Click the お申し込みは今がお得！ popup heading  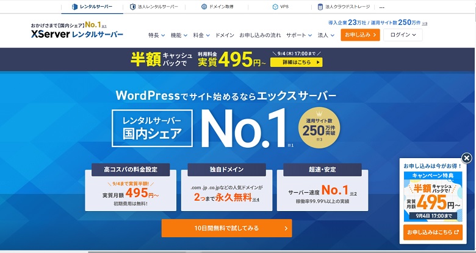click(432, 166)
